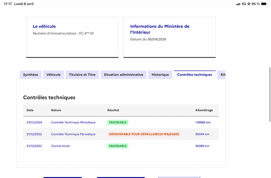
Task: Click the 95080 km value
Action: pos(202,146)
